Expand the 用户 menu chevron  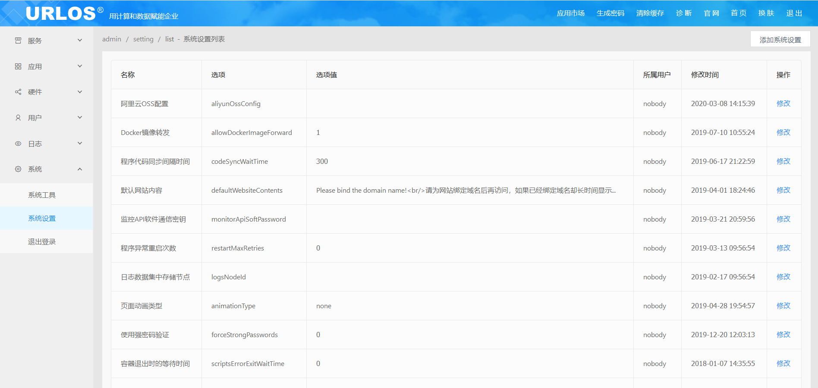[80, 117]
